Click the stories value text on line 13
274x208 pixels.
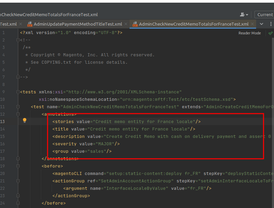click(144, 122)
